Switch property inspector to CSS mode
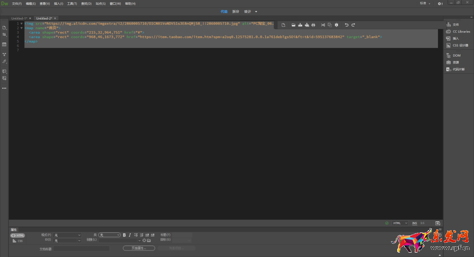The height and width of the screenshot is (257, 474). click(x=18, y=241)
